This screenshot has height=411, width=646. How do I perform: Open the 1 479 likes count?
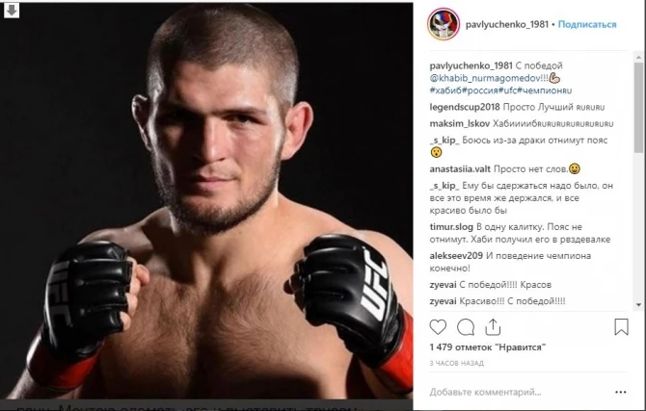coord(487,347)
